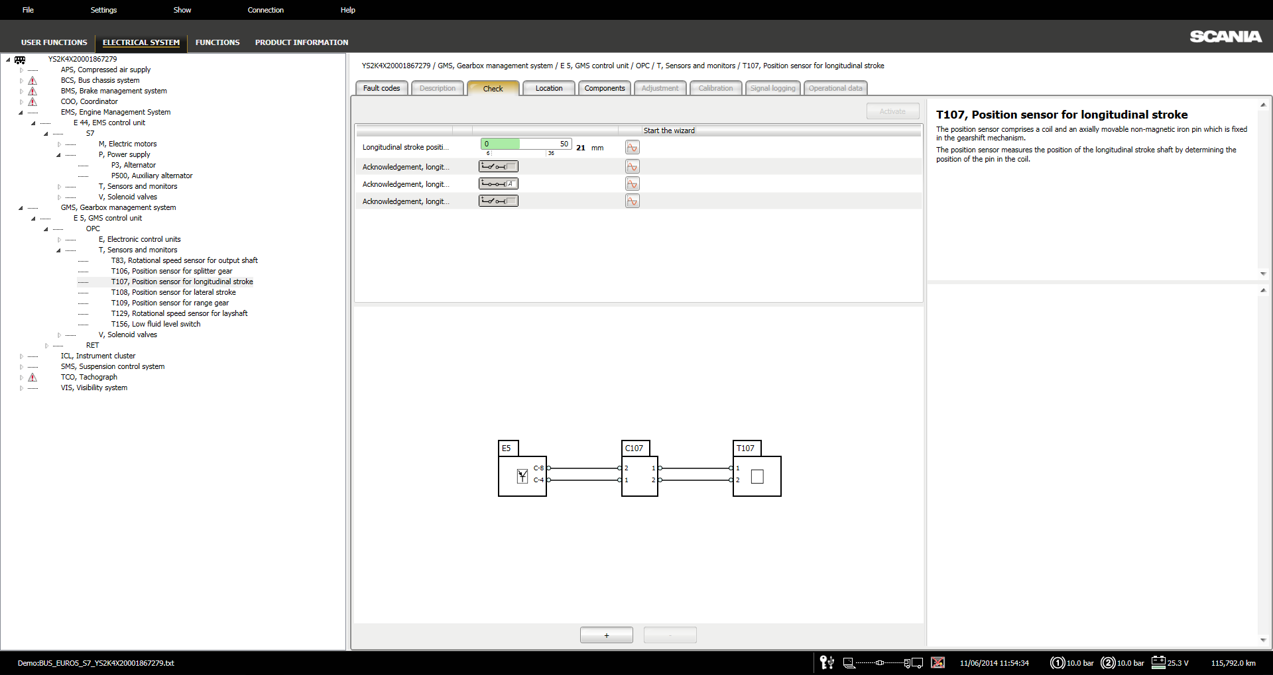Switch to the Fault codes tab

tap(381, 88)
